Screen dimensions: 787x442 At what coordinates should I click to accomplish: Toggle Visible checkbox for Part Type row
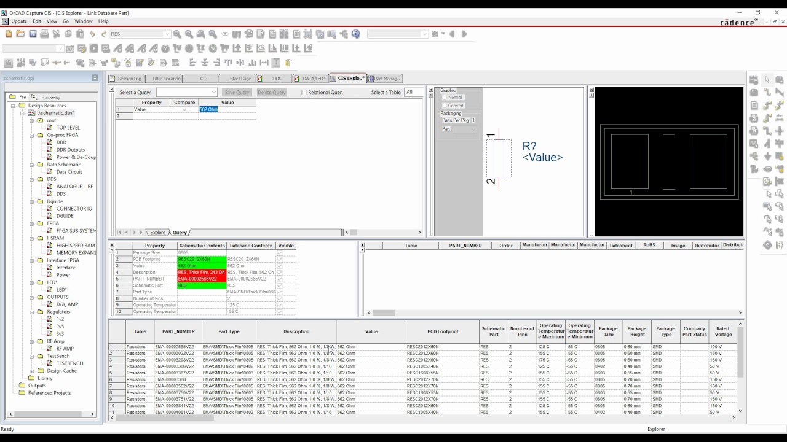(x=280, y=292)
